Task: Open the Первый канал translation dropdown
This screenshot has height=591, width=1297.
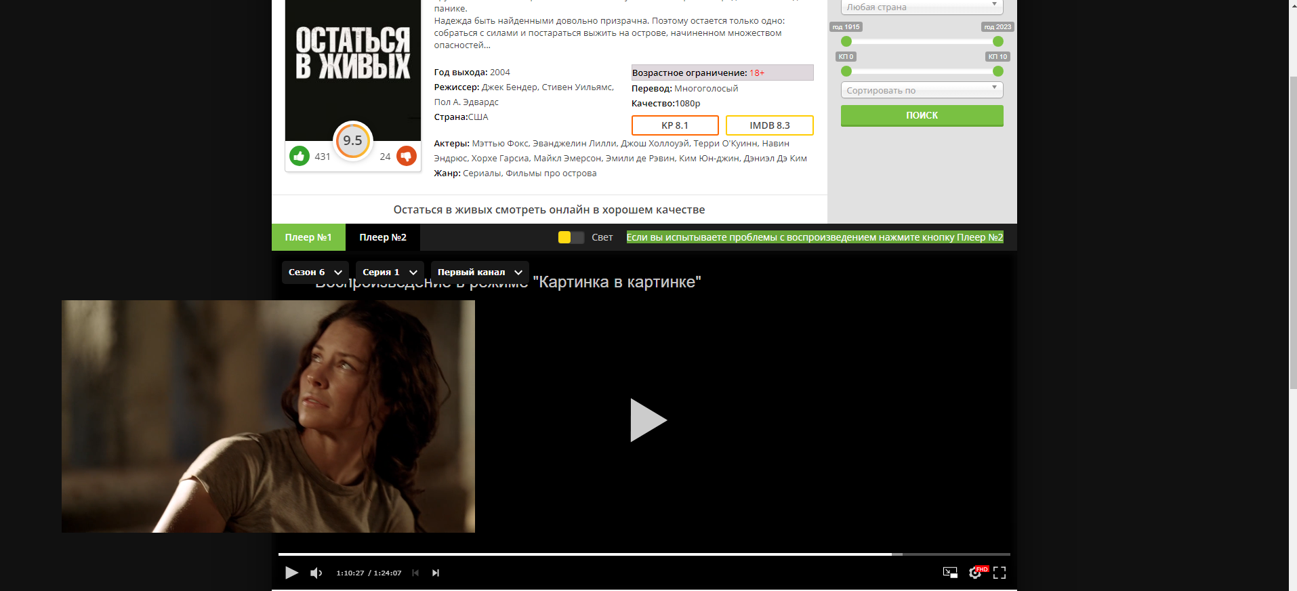Action: (x=480, y=272)
